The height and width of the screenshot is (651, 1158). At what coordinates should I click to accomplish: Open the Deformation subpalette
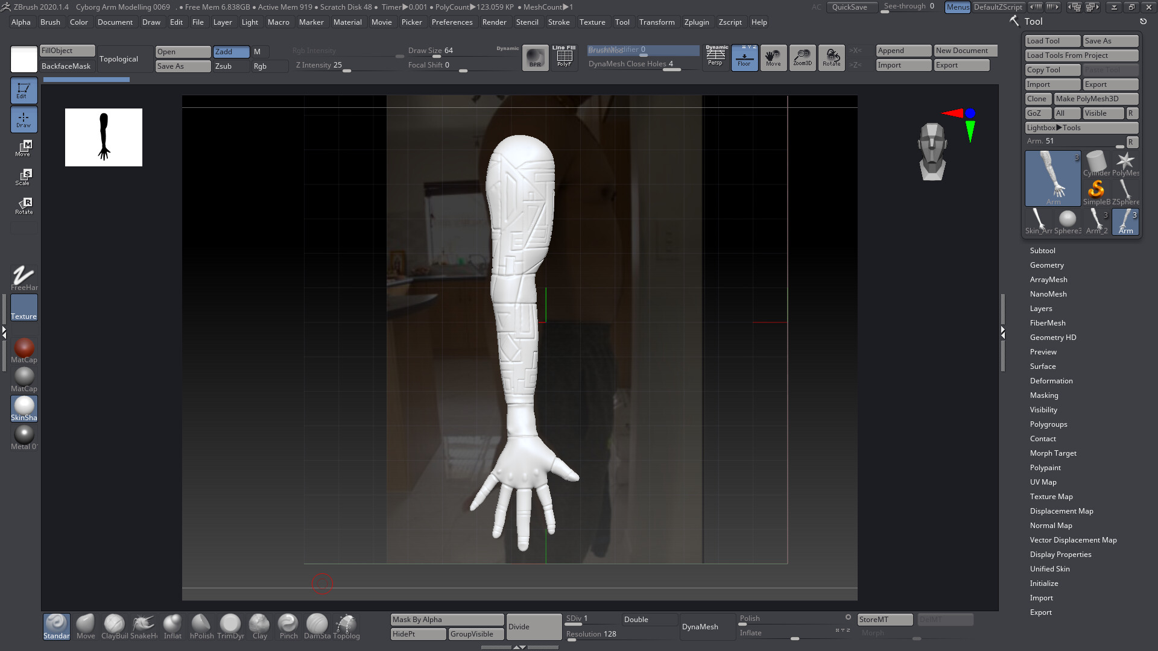[1051, 381]
